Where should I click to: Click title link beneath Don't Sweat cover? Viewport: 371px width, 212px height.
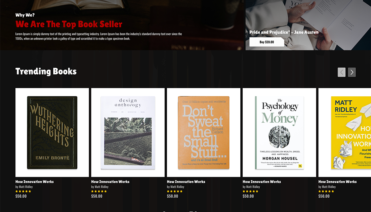point(186,182)
